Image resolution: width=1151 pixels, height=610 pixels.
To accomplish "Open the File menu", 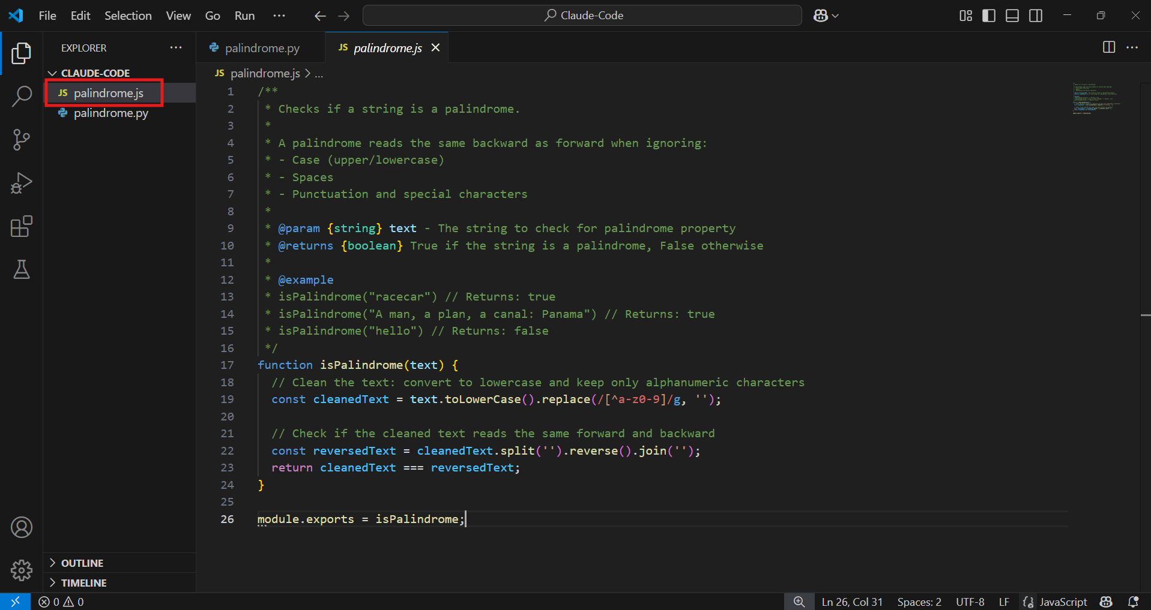I will (x=47, y=16).
